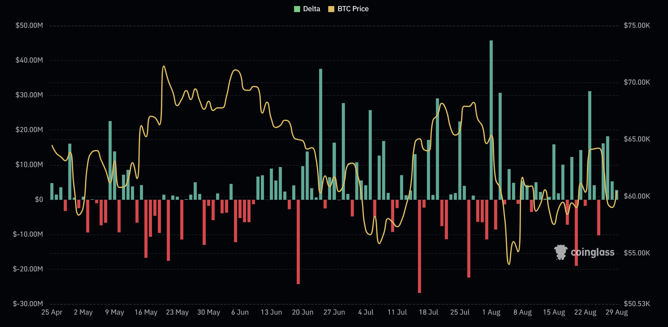Toggle the BTC Price series in the legend
The width and height of the screenshot is (668, 327).
pos(349,9)
